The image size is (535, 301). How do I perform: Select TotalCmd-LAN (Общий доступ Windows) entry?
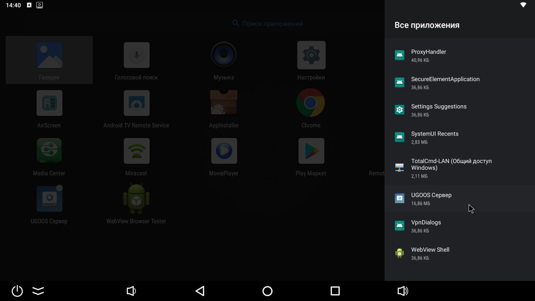460,168
